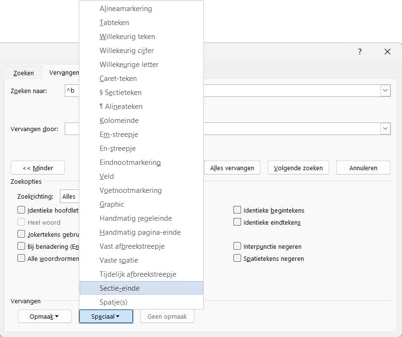Enable Identieke begintekens checkbox
This screenshot has width=402, height=337.
(237, 210)
